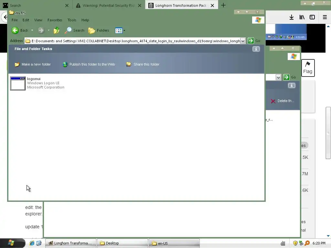
Task: Click the orange magnifier tray icon
Action: point(307,243)
